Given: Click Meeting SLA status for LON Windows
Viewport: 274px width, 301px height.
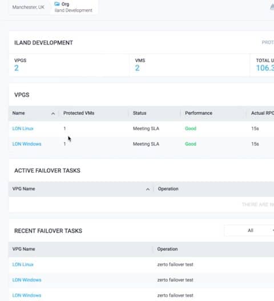Looking at the screenshot, I should (x=146, y=144).
